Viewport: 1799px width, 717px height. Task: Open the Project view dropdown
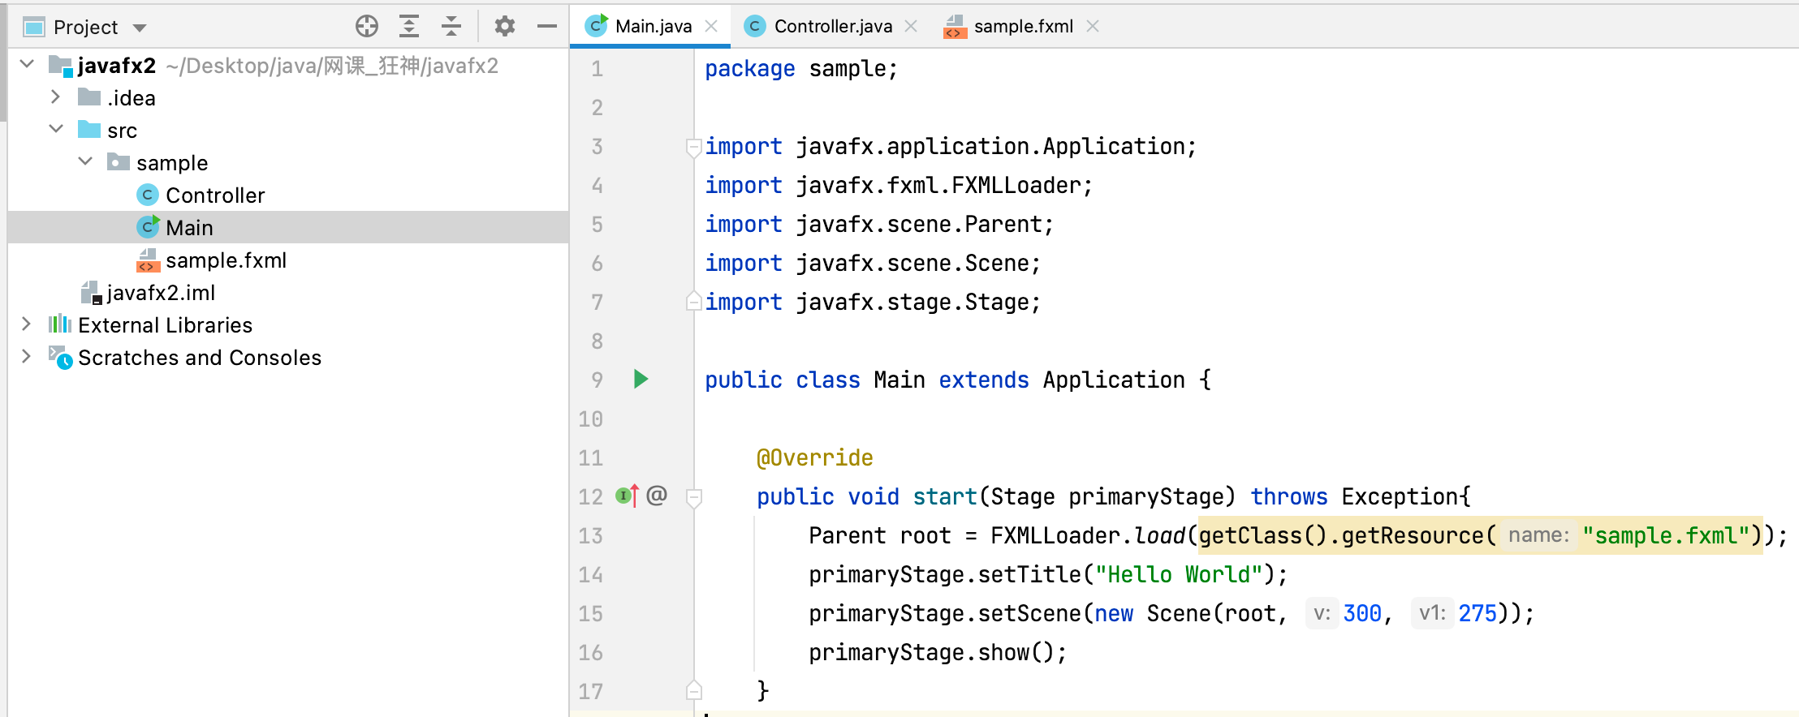point(140,28)
